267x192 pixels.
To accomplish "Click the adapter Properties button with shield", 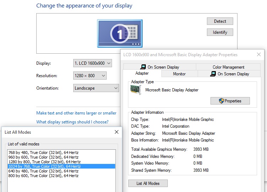I will (x=230, y=101).
